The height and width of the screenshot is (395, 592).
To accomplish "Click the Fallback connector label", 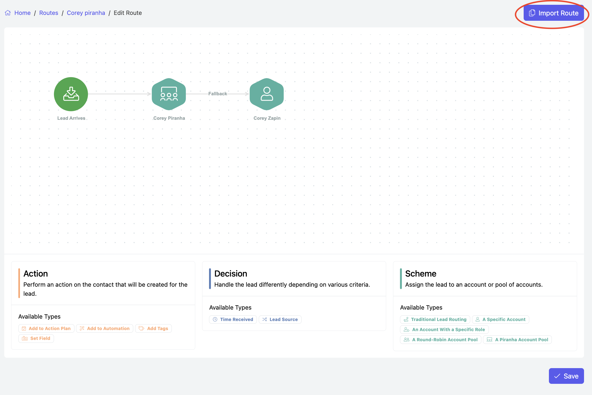I will [x=218, y=94].
